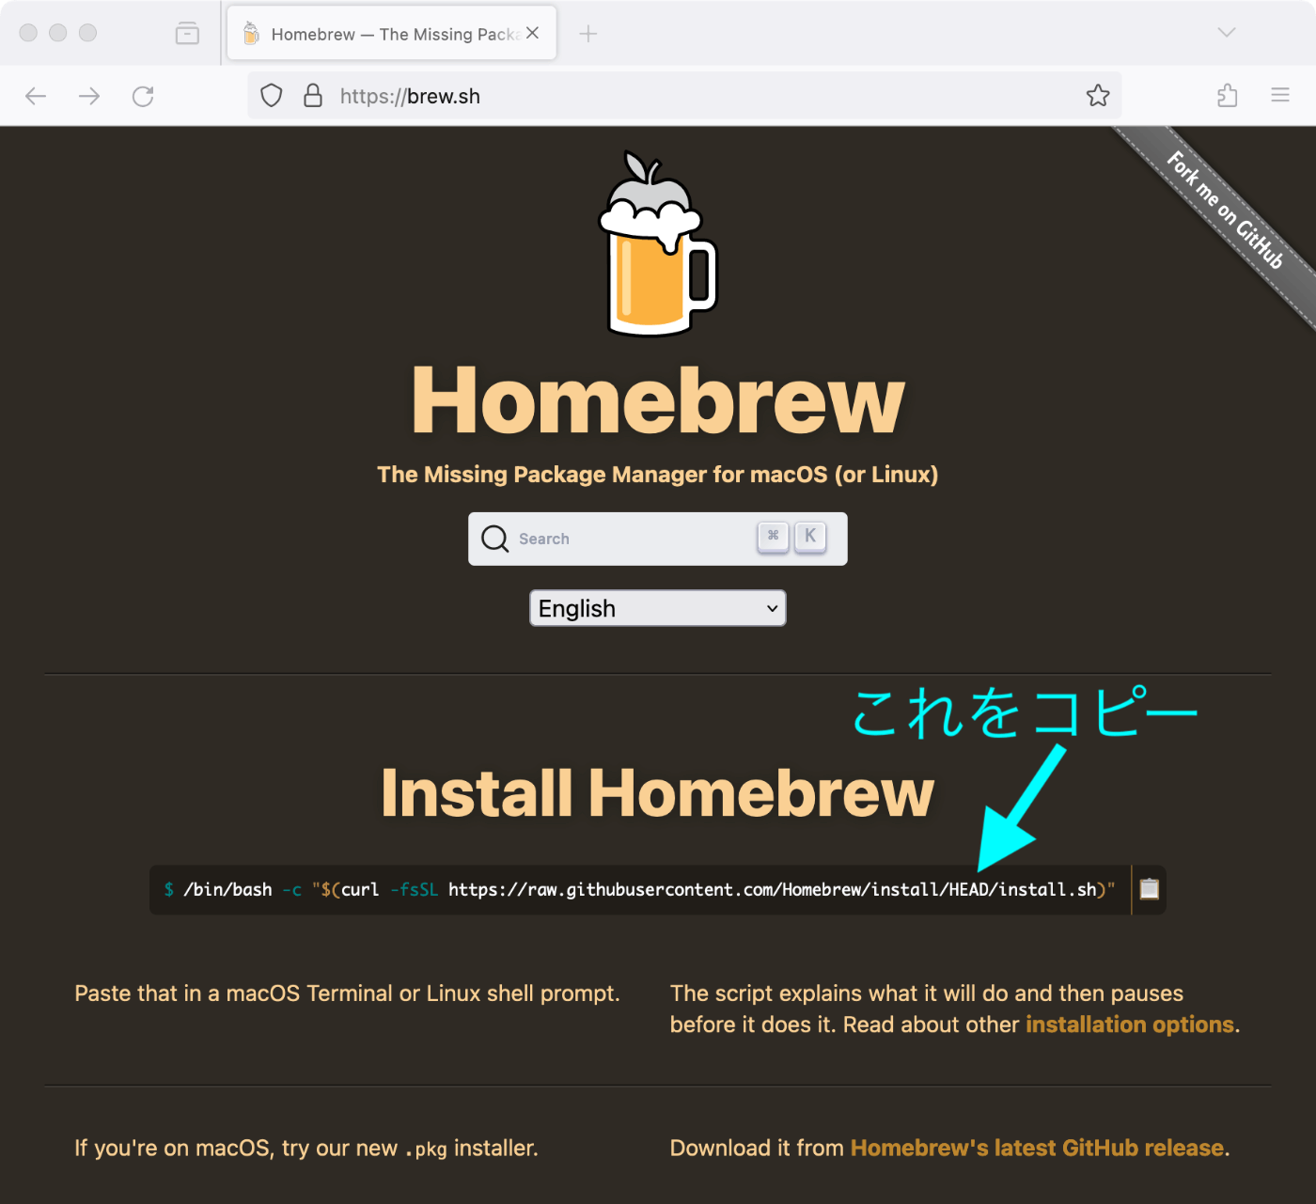Click the '.pkg installer' sentence
The image size is (1316, 1204).
(306, 1148)
